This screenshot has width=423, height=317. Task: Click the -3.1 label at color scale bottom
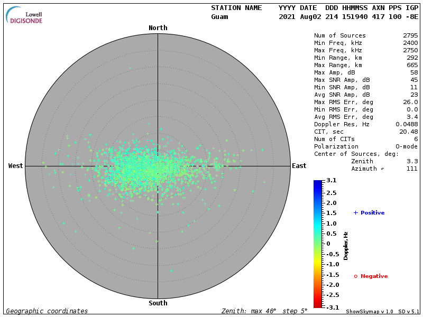coord(332,306)
